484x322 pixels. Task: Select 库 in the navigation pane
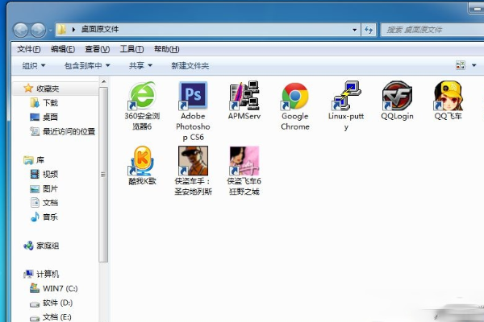coord(34,160)
